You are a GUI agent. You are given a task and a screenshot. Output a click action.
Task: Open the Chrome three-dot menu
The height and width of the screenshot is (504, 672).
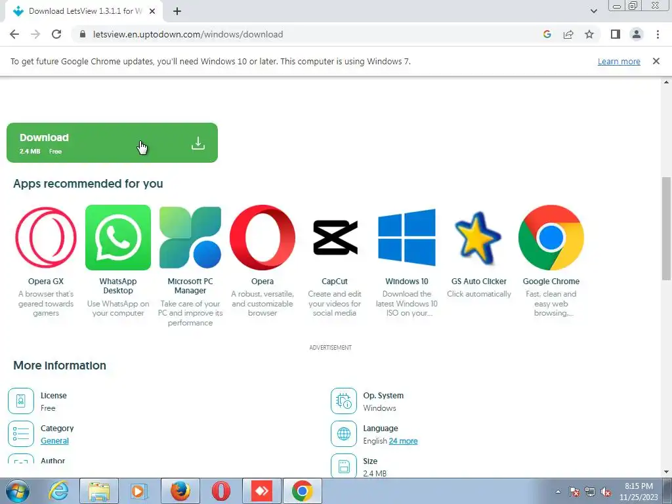pyautogui.click(x=658, y=34)
